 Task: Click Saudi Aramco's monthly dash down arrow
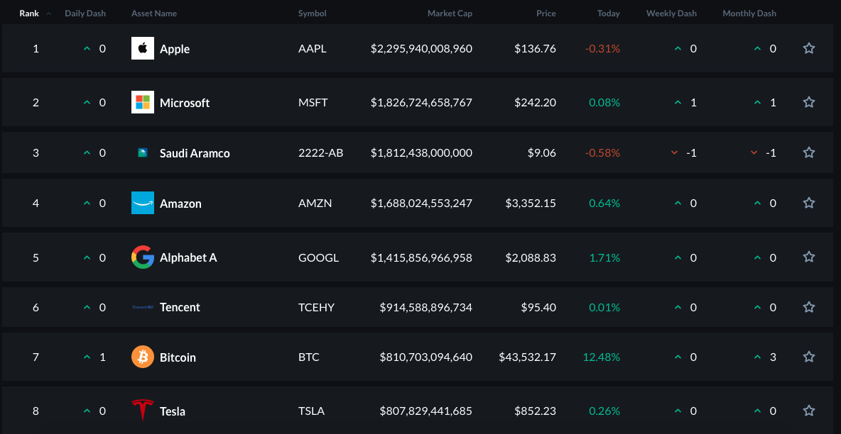click(754, 152)
